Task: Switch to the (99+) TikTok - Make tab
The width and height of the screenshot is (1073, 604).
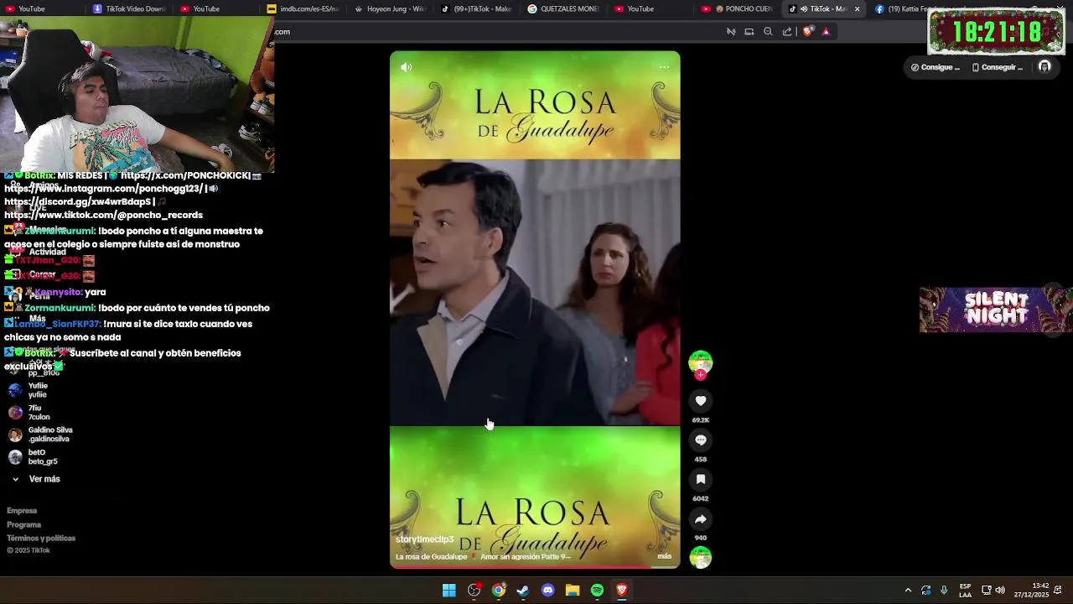Action: (x=477, y=9)
